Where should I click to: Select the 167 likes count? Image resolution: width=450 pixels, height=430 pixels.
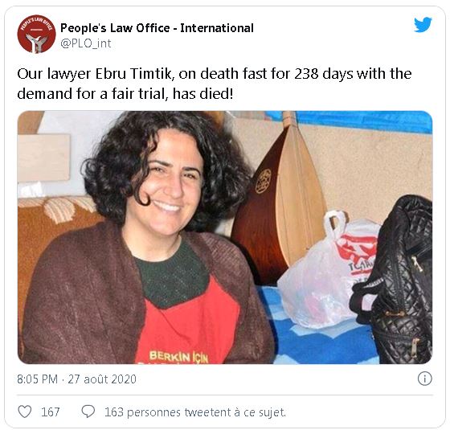pos(50,412)
